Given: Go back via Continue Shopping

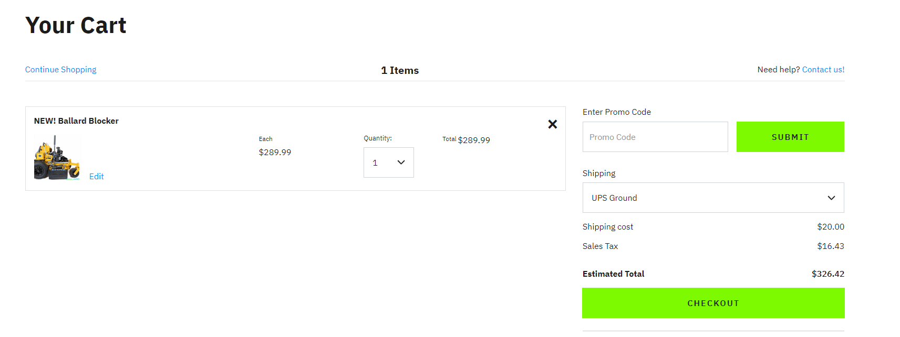Looking at the screenshot, I should pos(60,70).
